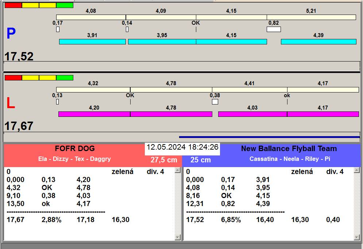Screen dimensions: 363x249
Task: Click the 0,82 changeover box in lane P
Action: point(274,29)
